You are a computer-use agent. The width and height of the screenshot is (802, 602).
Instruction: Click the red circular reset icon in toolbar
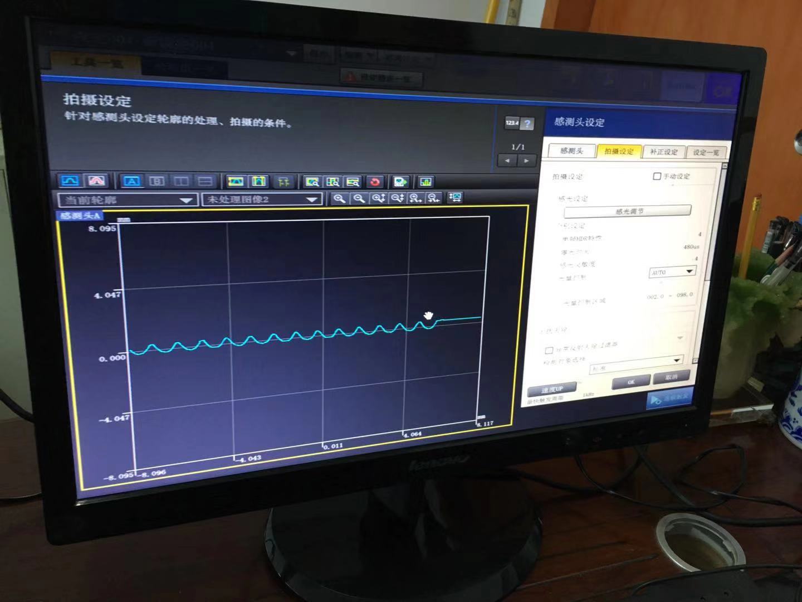click(375, 182)
